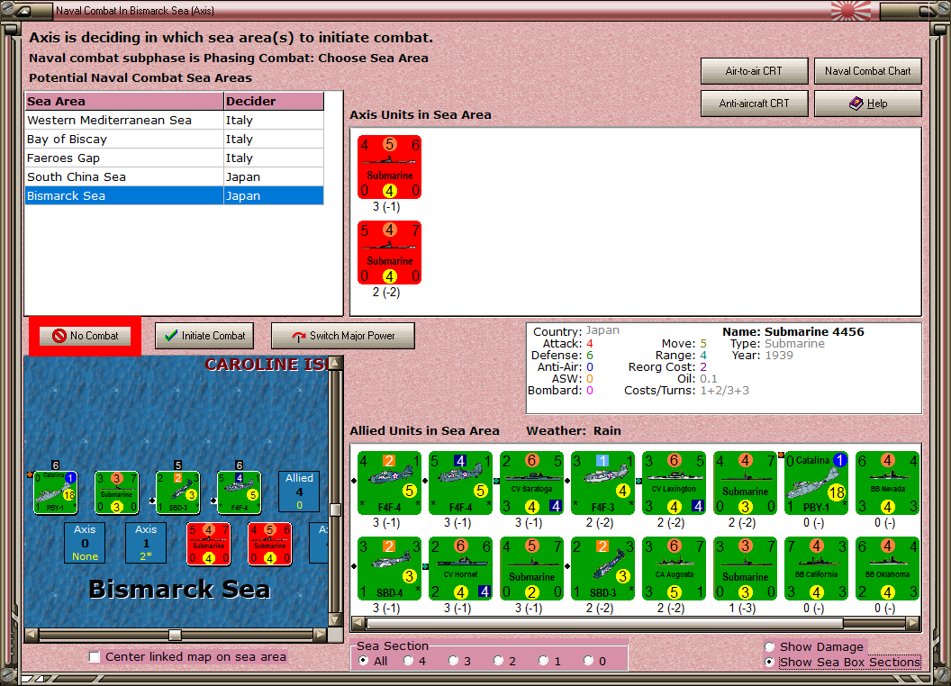Viewport: 951px width, 686px height.
Task: Select Sea Section 0 radio button
Action: point(589,661)
